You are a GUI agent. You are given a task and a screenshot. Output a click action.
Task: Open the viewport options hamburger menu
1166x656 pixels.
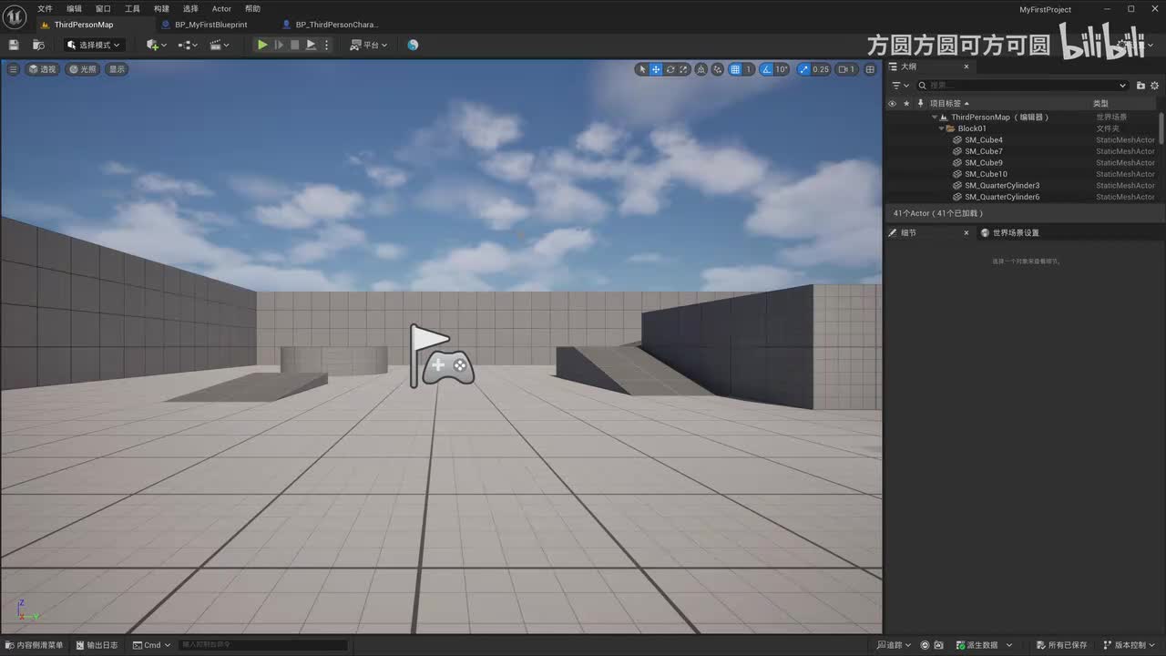13,69
